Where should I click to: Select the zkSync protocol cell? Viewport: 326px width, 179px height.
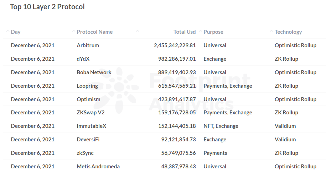click(85, 153)
